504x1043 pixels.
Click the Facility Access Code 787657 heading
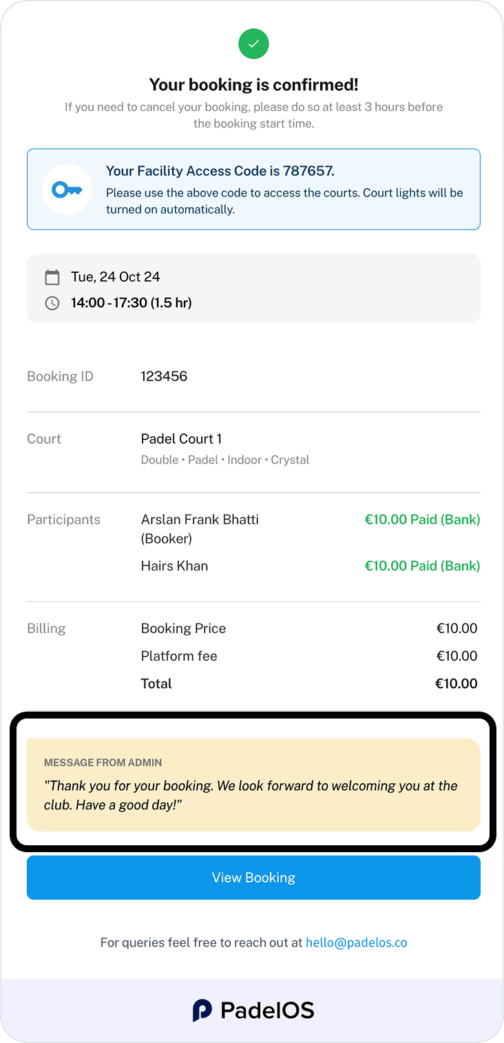(x=220, y=171)
